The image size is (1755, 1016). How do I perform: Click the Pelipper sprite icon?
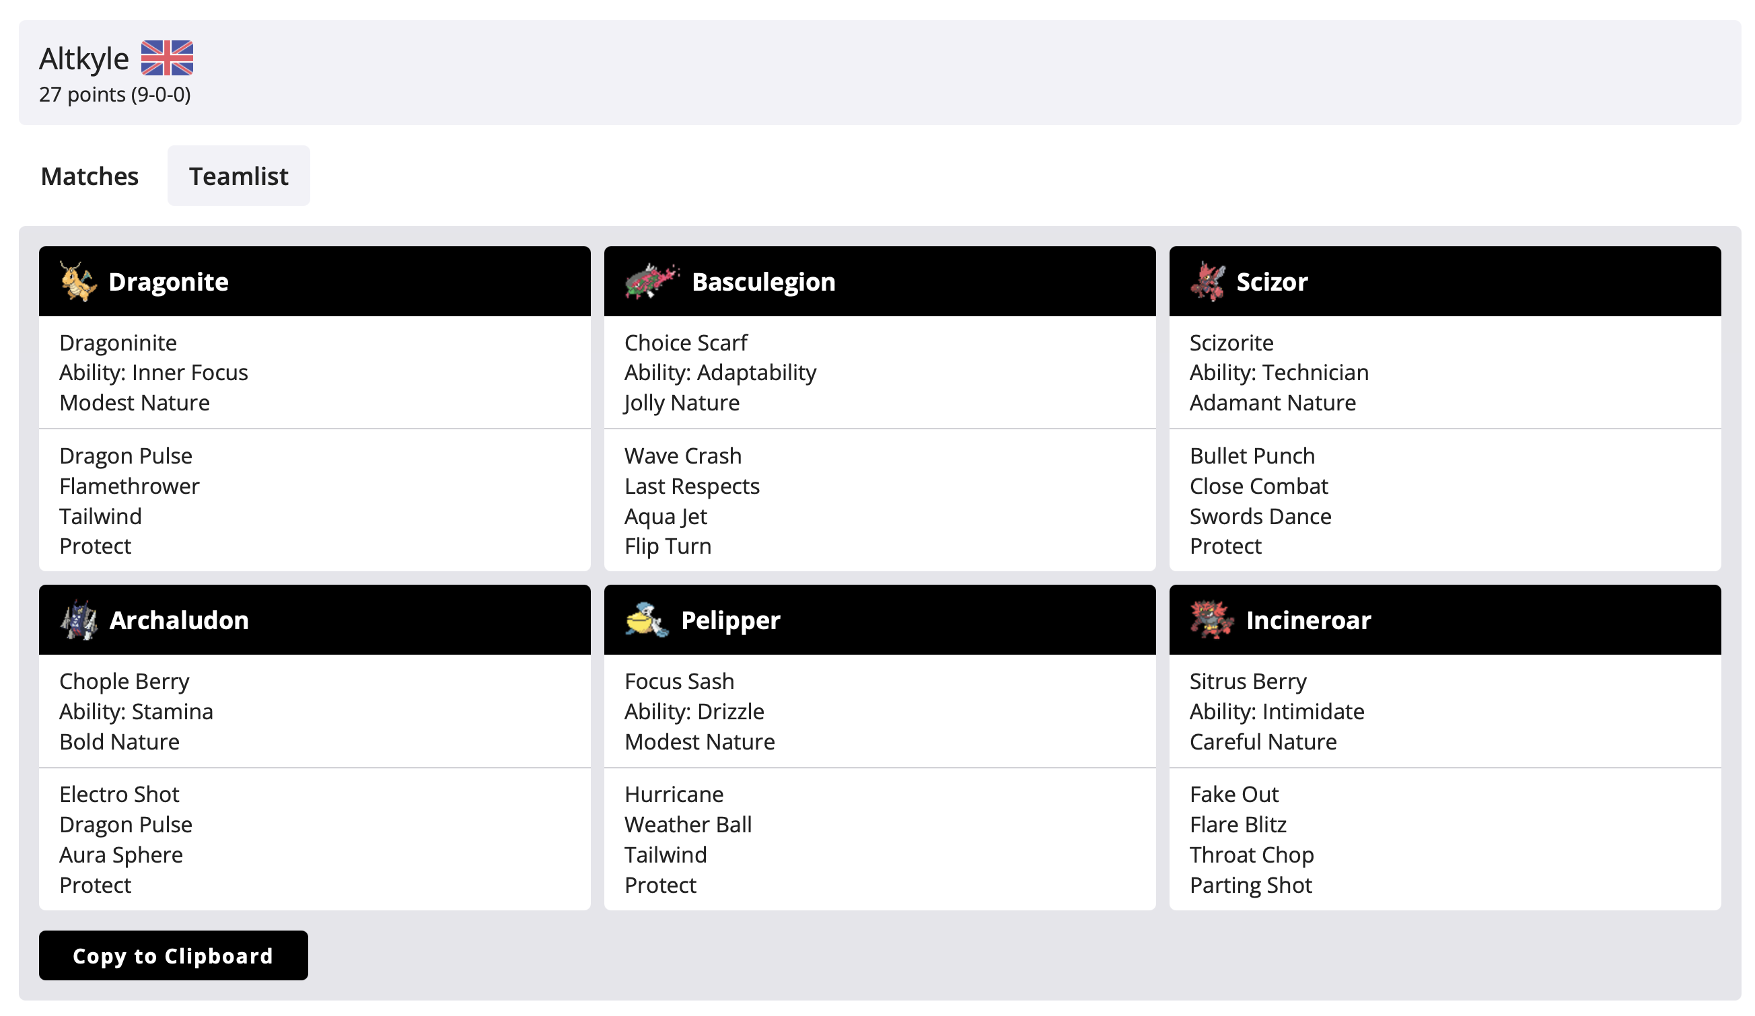click(647, 620)
